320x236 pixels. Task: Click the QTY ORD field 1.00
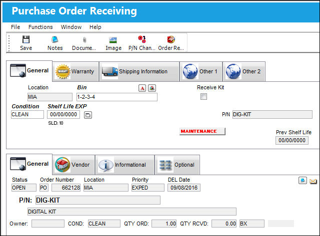pos(164,224)
